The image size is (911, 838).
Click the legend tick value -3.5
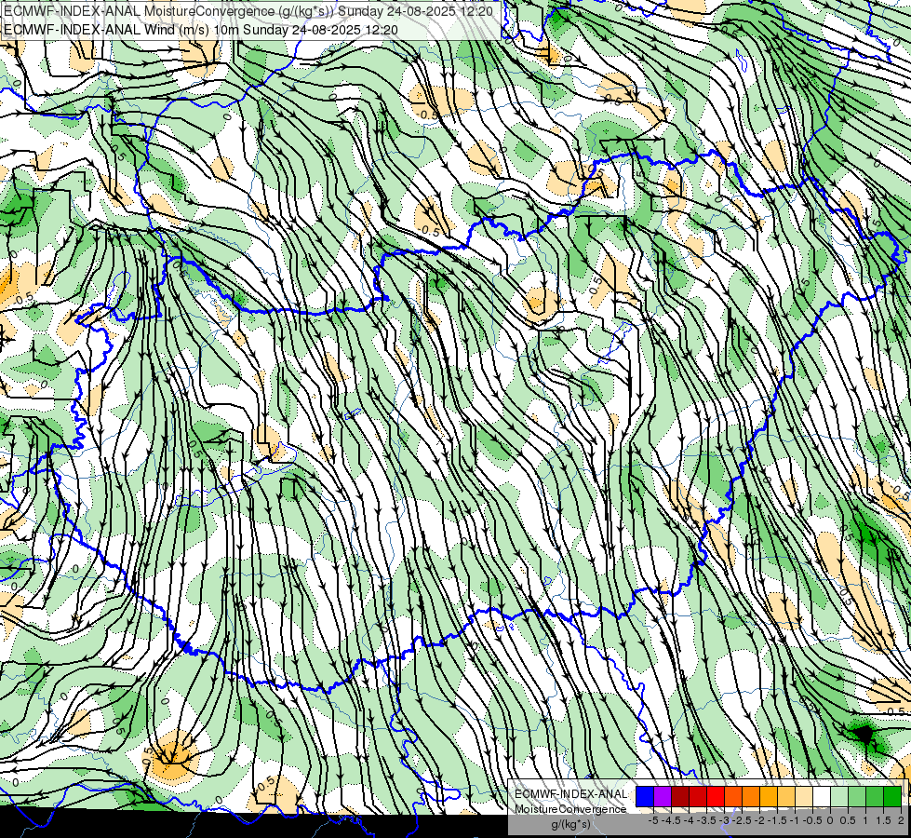click(x=706, y=820)
